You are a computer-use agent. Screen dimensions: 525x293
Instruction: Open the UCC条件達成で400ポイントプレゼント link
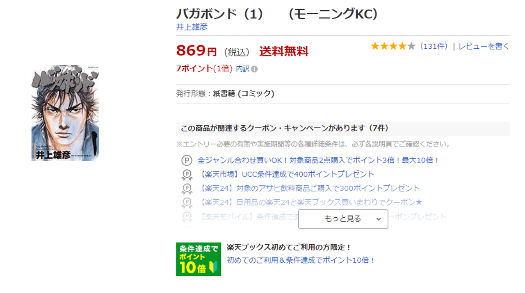coord(287,174)
